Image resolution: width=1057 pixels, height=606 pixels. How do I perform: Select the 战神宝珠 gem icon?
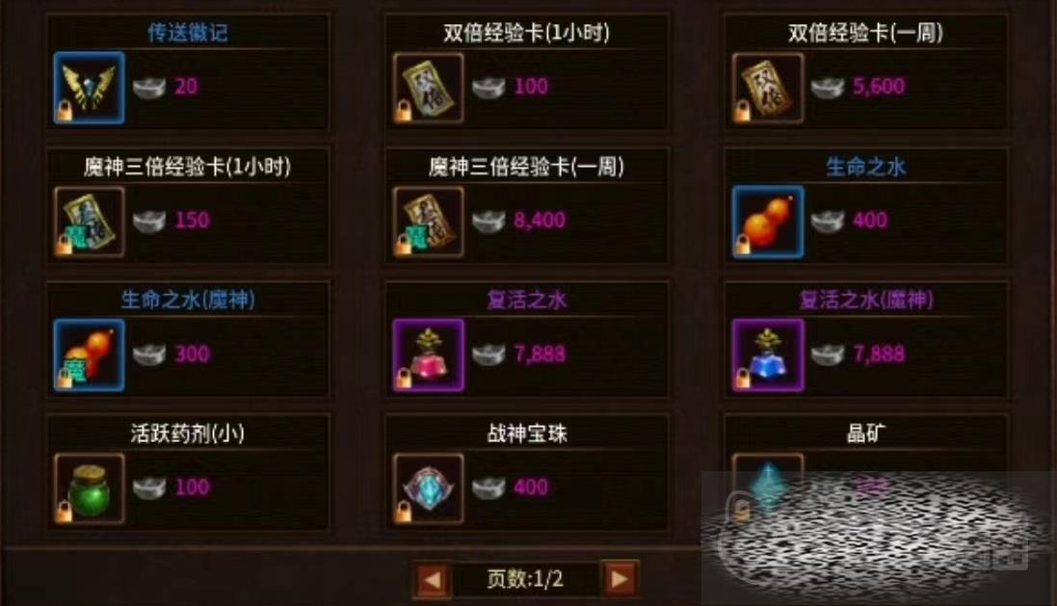click(x=428, y=488)
